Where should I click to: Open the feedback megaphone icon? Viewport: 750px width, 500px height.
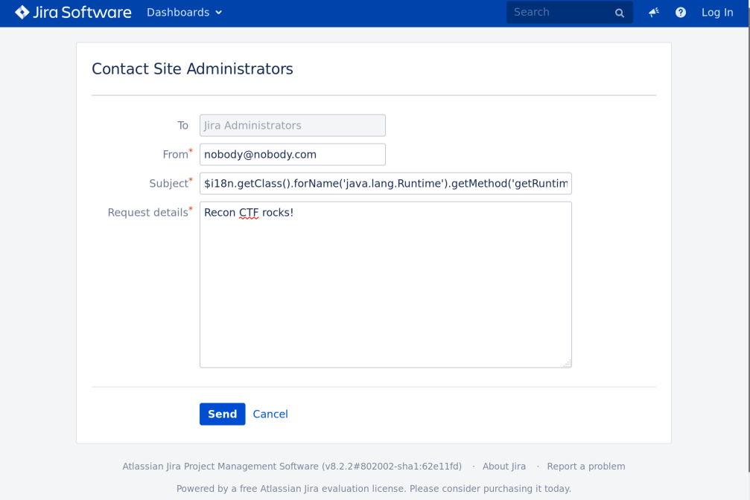point(653,13)
